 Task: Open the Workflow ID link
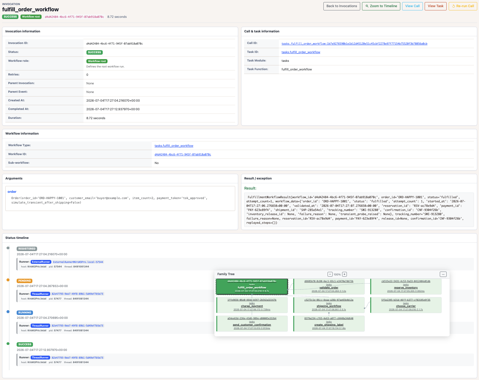(183, 154)
